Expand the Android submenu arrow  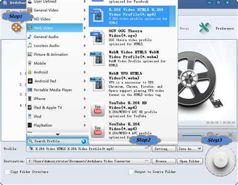click(x=85, y=72)
